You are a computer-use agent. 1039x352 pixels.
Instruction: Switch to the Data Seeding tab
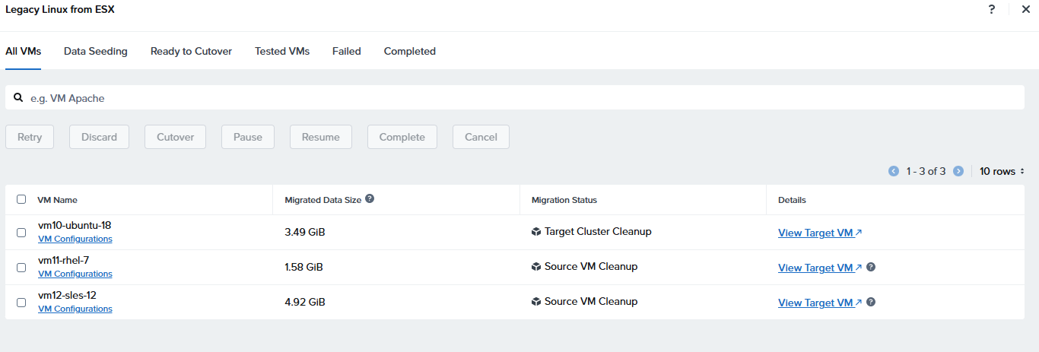pyautogui.click(x=95, y=51)
